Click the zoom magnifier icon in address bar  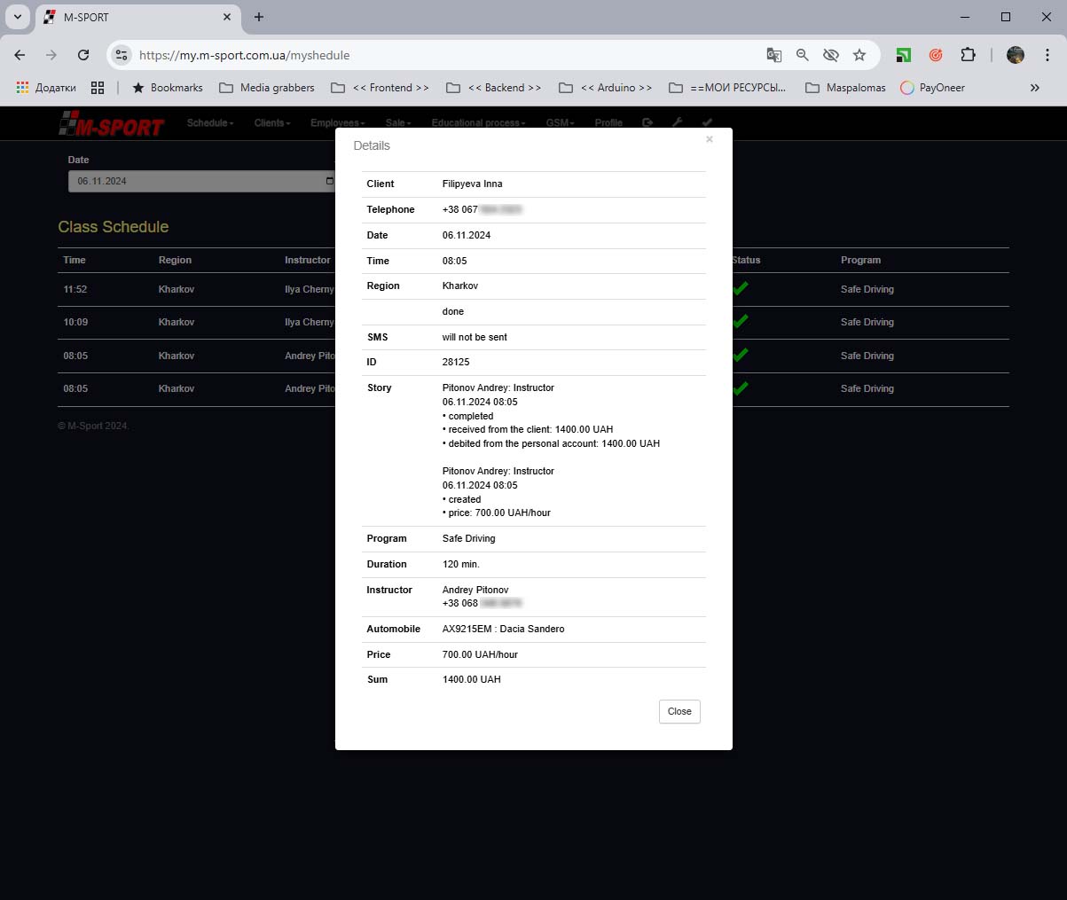click(x=803, y=55)
